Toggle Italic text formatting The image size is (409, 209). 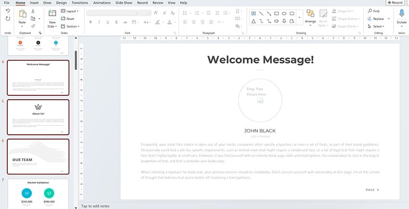pyautogui.click(x=99, y=22)
